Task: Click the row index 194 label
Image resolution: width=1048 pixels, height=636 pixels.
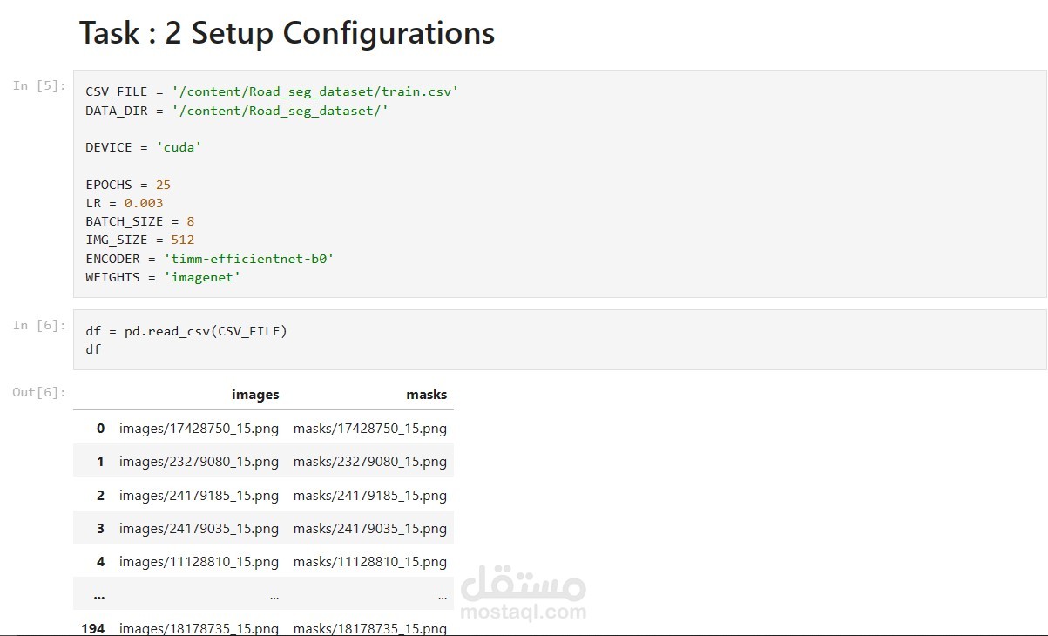Action: 92,628
